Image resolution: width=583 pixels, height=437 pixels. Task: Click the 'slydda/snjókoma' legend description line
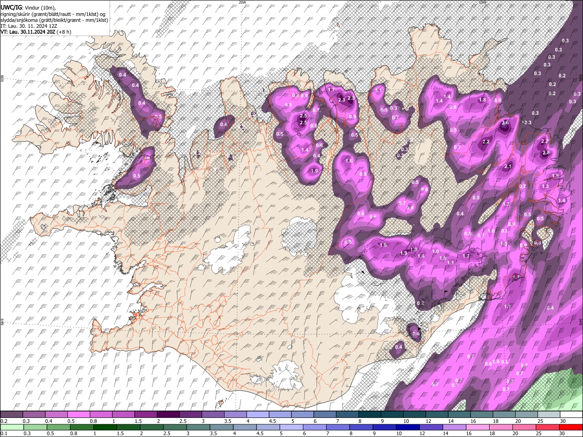(54, 20)
